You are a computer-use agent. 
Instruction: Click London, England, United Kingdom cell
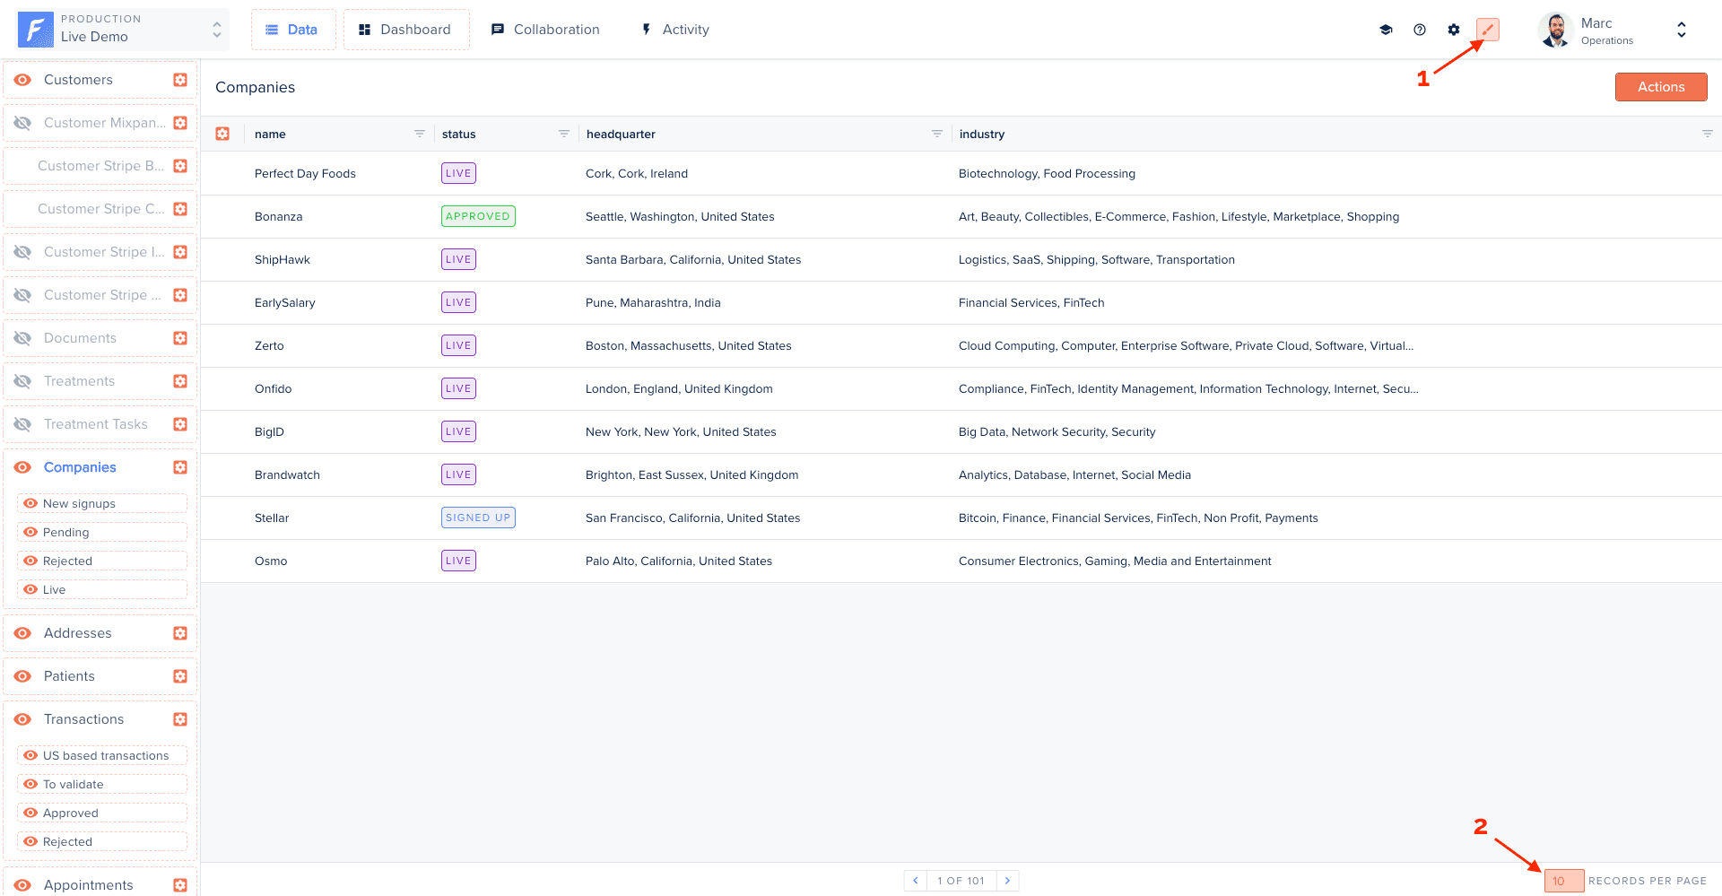679,388
